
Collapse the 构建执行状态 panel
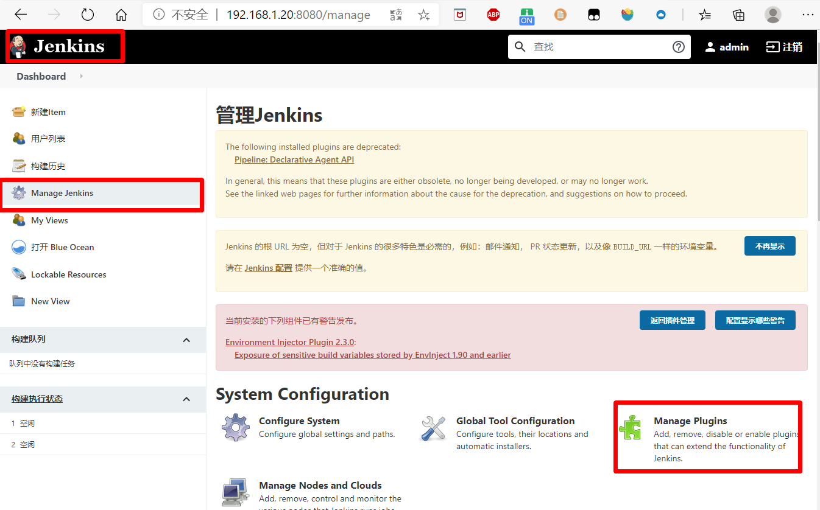point(186,399)
